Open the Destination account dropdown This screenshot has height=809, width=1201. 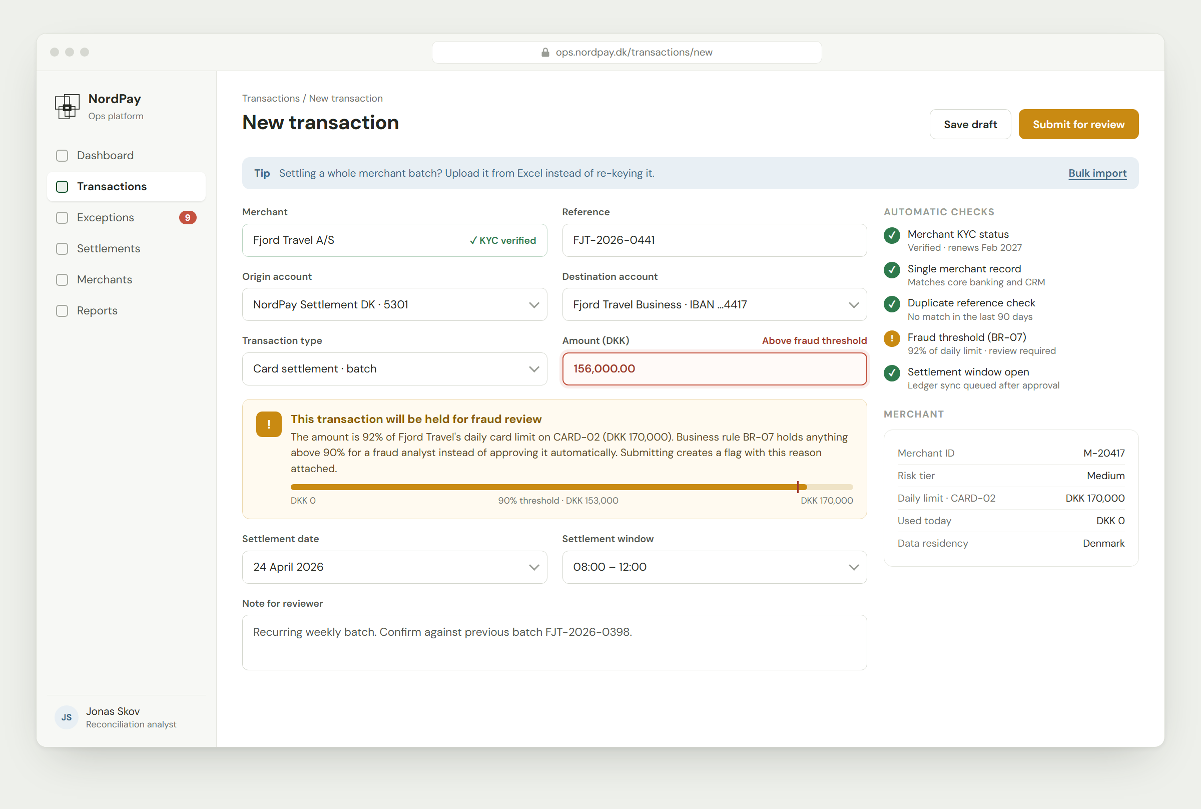tap(714, 304)
